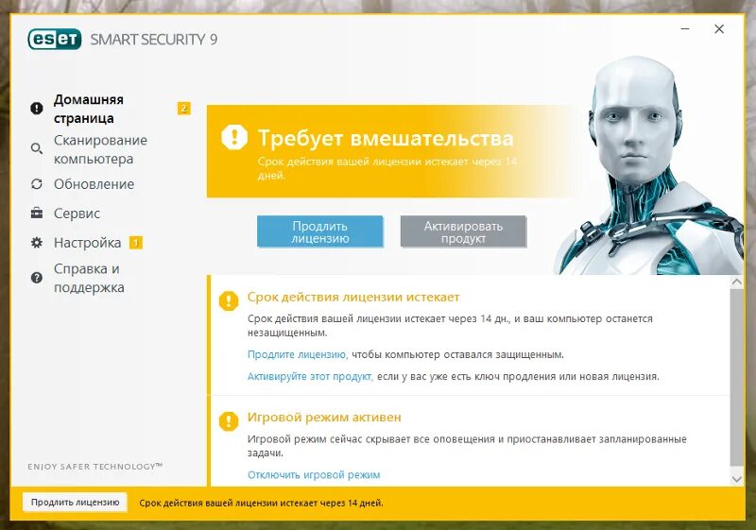Click the Игровой режим активен heading

(324, 418)
